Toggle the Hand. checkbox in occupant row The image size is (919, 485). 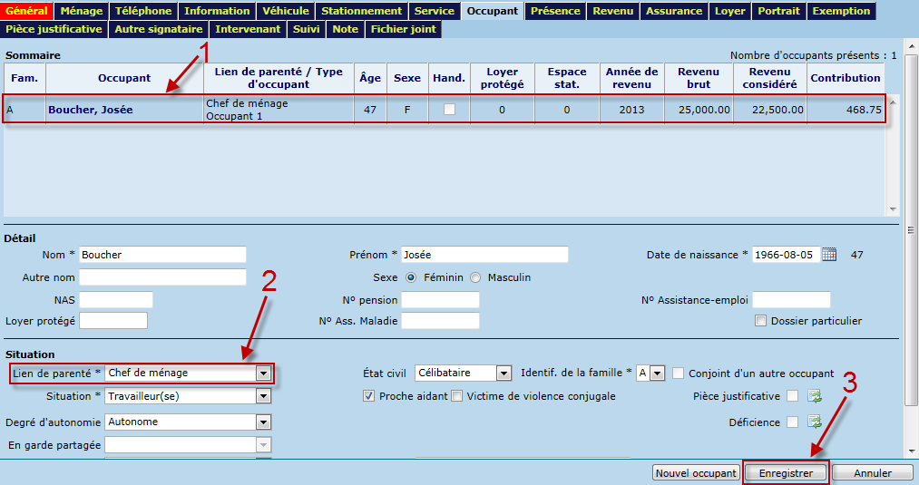(x=448, y=110)
